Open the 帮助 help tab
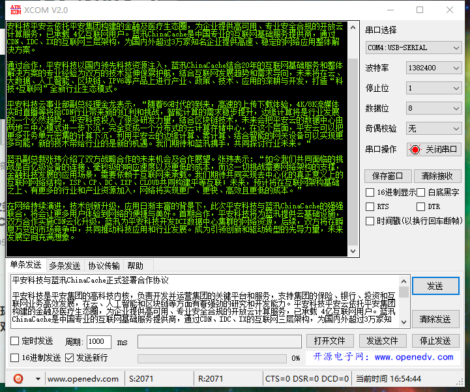Viewport: 470px width, 392px height. pyautogui.click(x=135, y=266)
